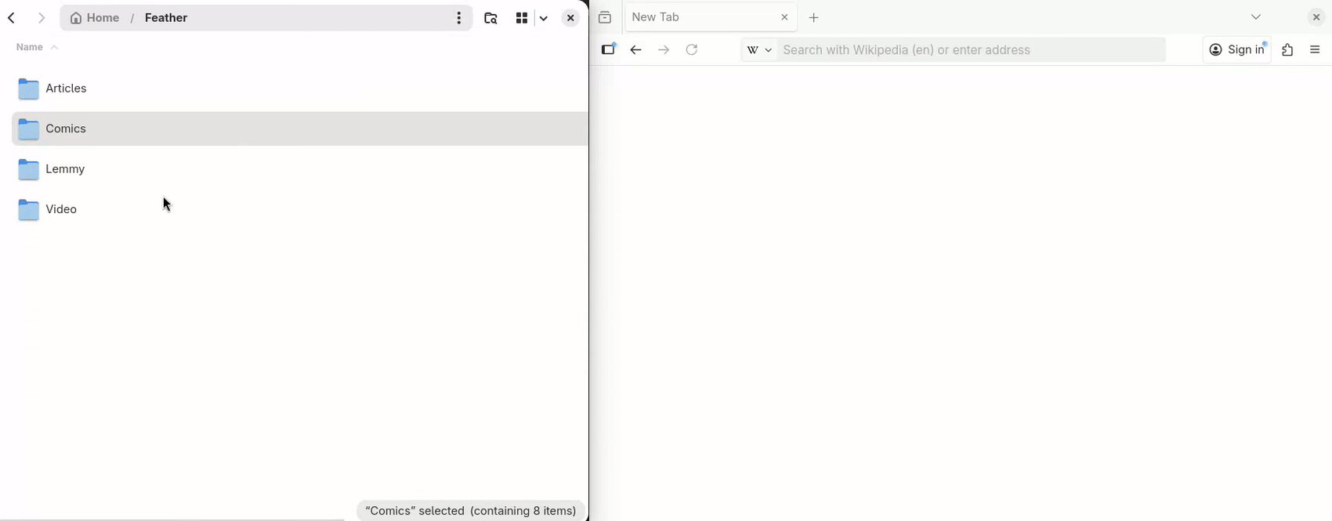The width and height of the screenshot is (1332, 521).
Task: Select the Lemmy folder
Action: 65,169
